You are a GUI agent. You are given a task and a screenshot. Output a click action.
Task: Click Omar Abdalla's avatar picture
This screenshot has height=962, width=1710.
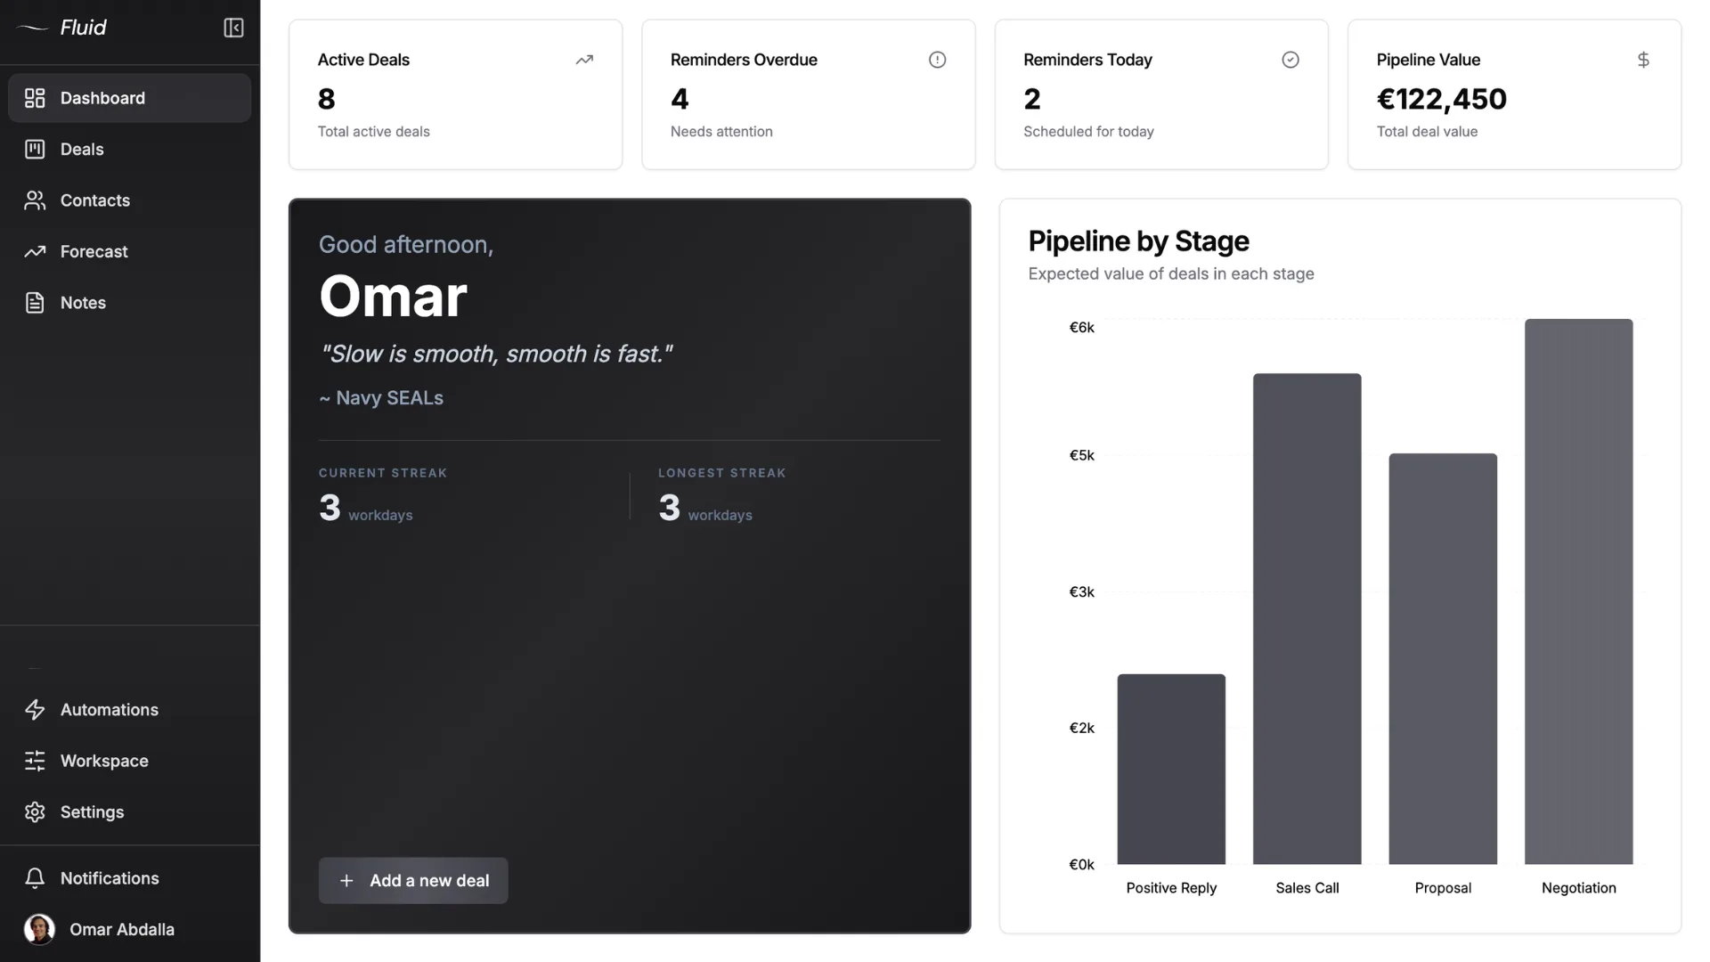click(39, 929)
